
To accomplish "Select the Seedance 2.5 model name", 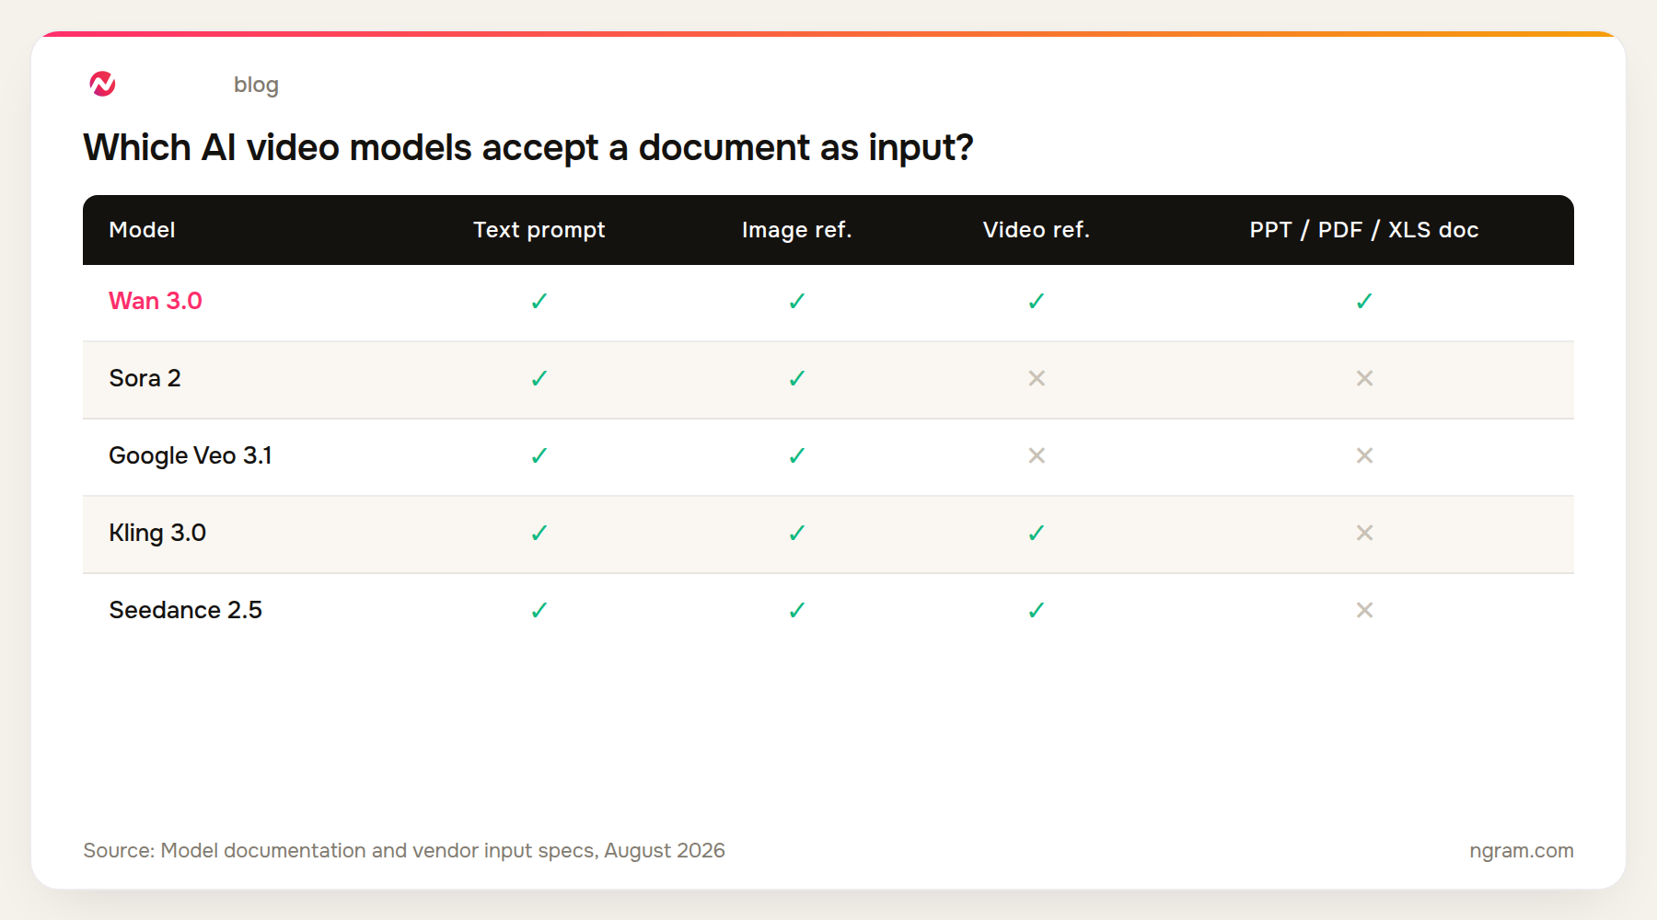I will (186, 610).
